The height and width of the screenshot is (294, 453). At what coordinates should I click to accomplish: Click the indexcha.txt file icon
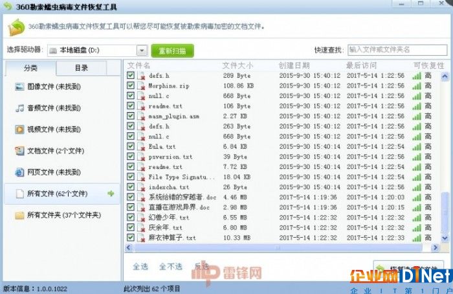click(x=141, y=187)
